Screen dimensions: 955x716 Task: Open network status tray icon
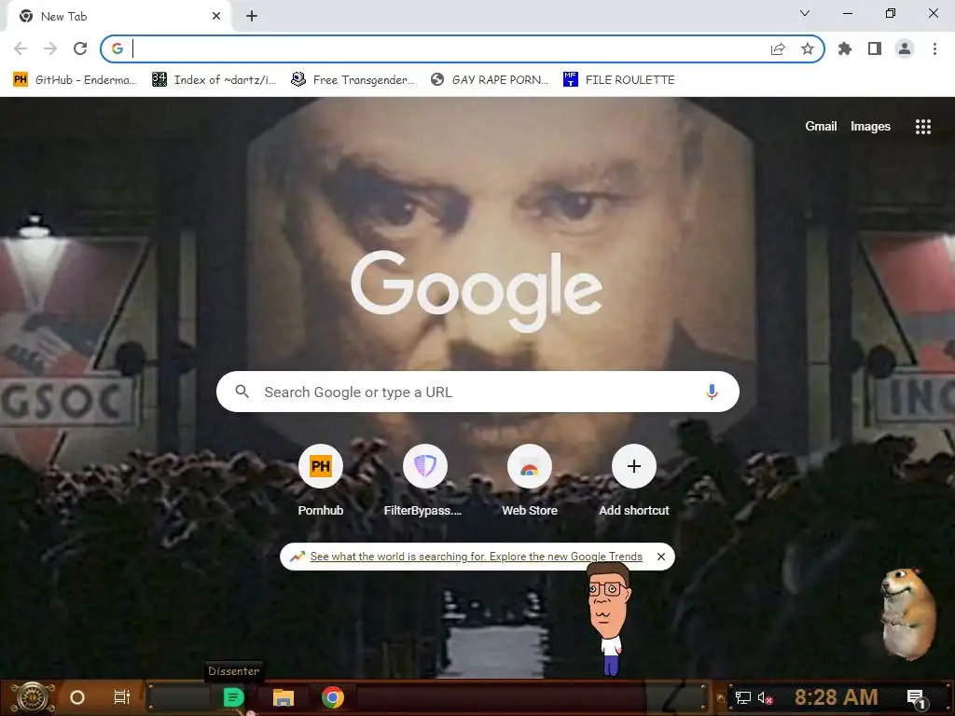743,697
